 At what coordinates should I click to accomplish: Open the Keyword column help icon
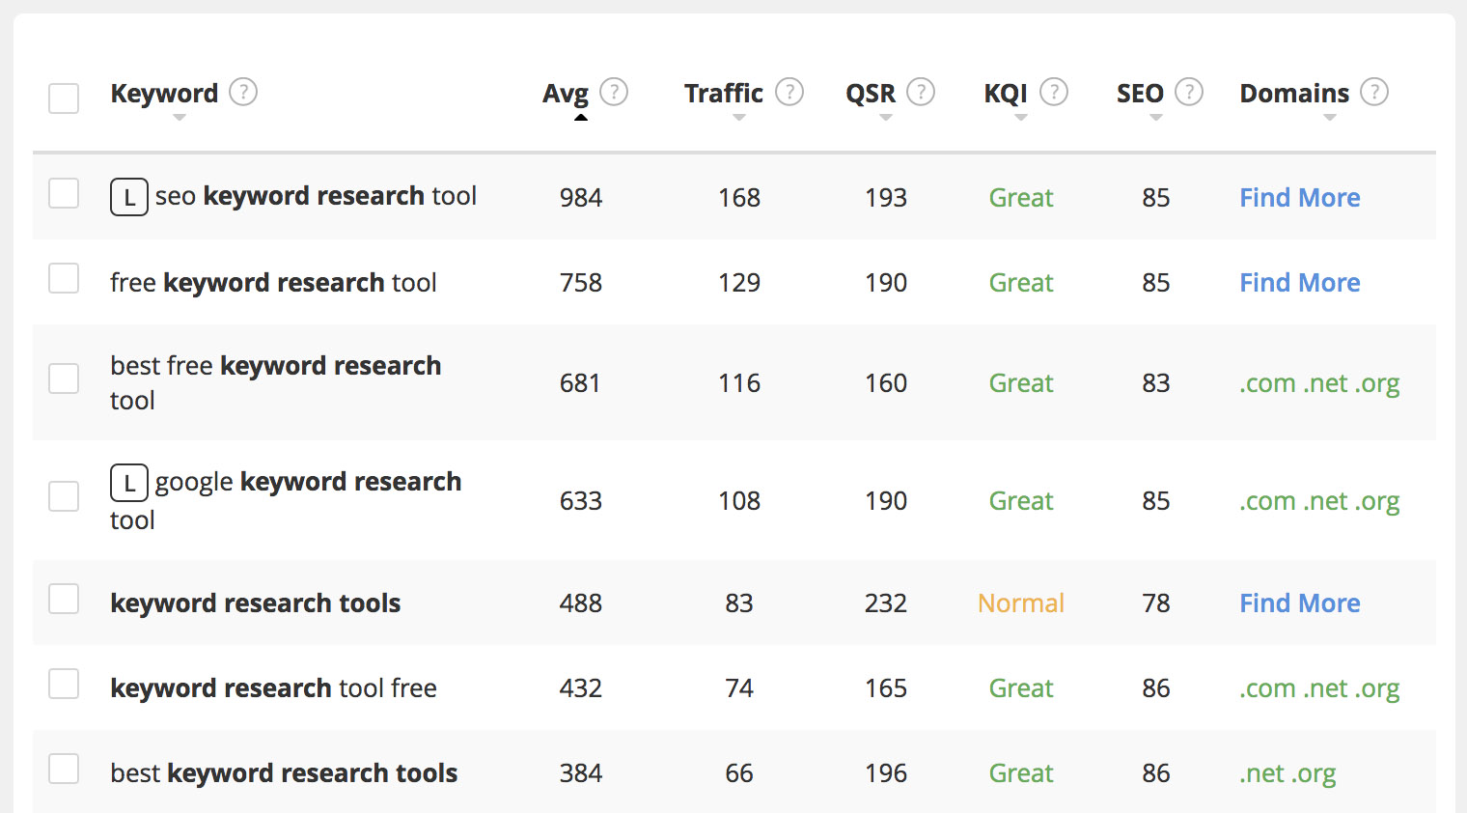tap(243, 92)
